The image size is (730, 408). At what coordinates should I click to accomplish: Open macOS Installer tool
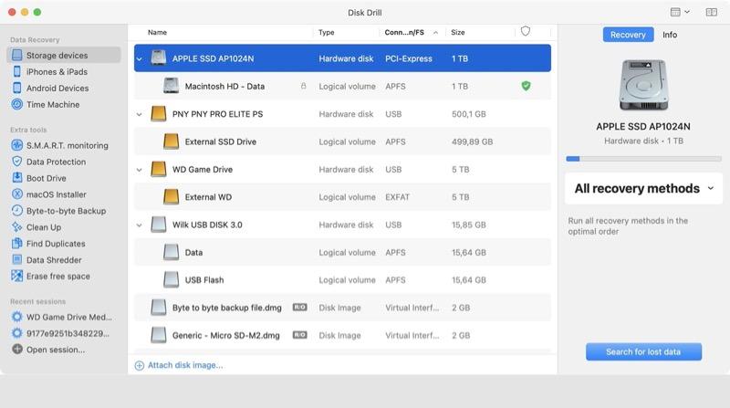point(56,194)
